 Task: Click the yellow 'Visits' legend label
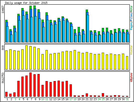(x=131, y=50)
